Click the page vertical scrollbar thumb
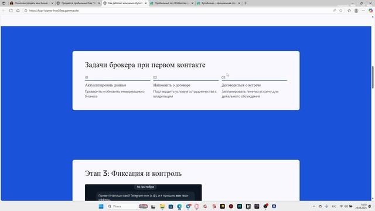Screen dimensions: 375x211 [373, 77]
